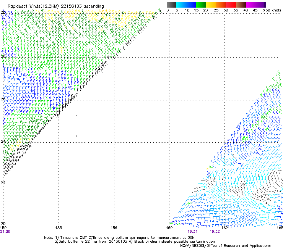Click the latitude label 30
Screen dimensions: 283x248
click(3, 13)
